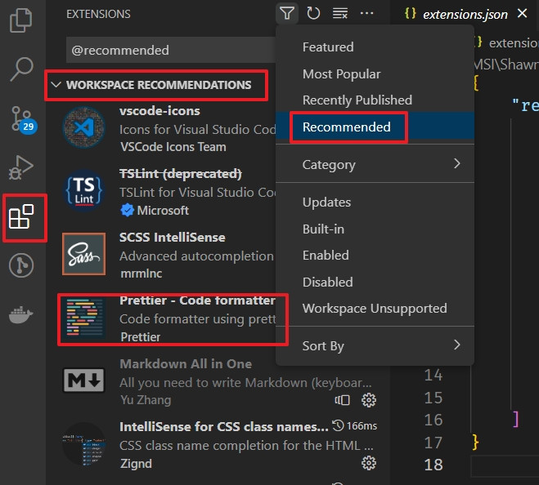Show Disabled extensions filter
539x485 pixels.
[375, 283]
